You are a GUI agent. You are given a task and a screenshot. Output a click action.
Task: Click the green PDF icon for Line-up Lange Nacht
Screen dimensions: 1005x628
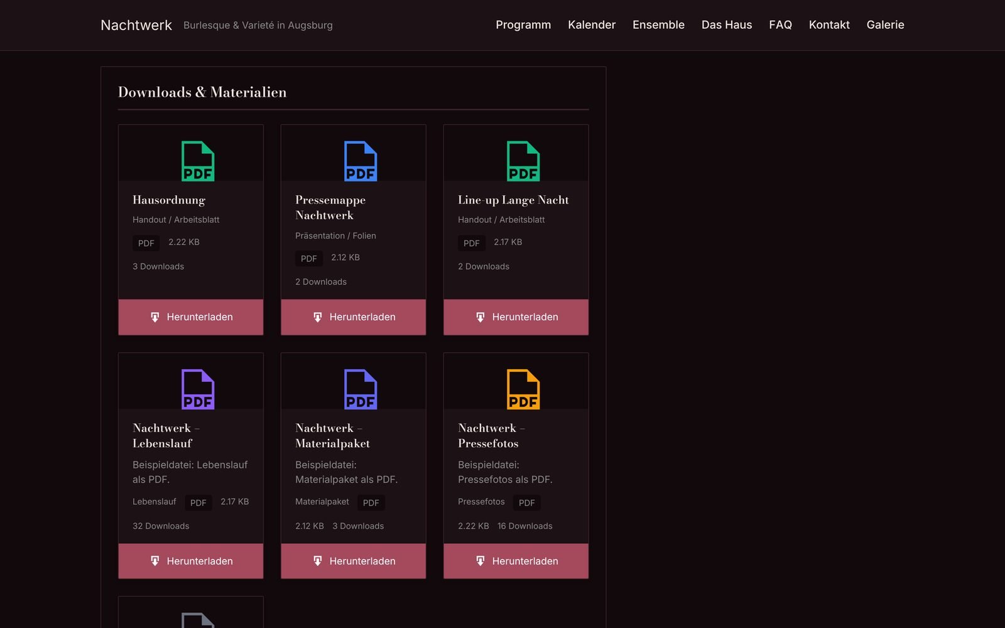click(x=523, y=161)
